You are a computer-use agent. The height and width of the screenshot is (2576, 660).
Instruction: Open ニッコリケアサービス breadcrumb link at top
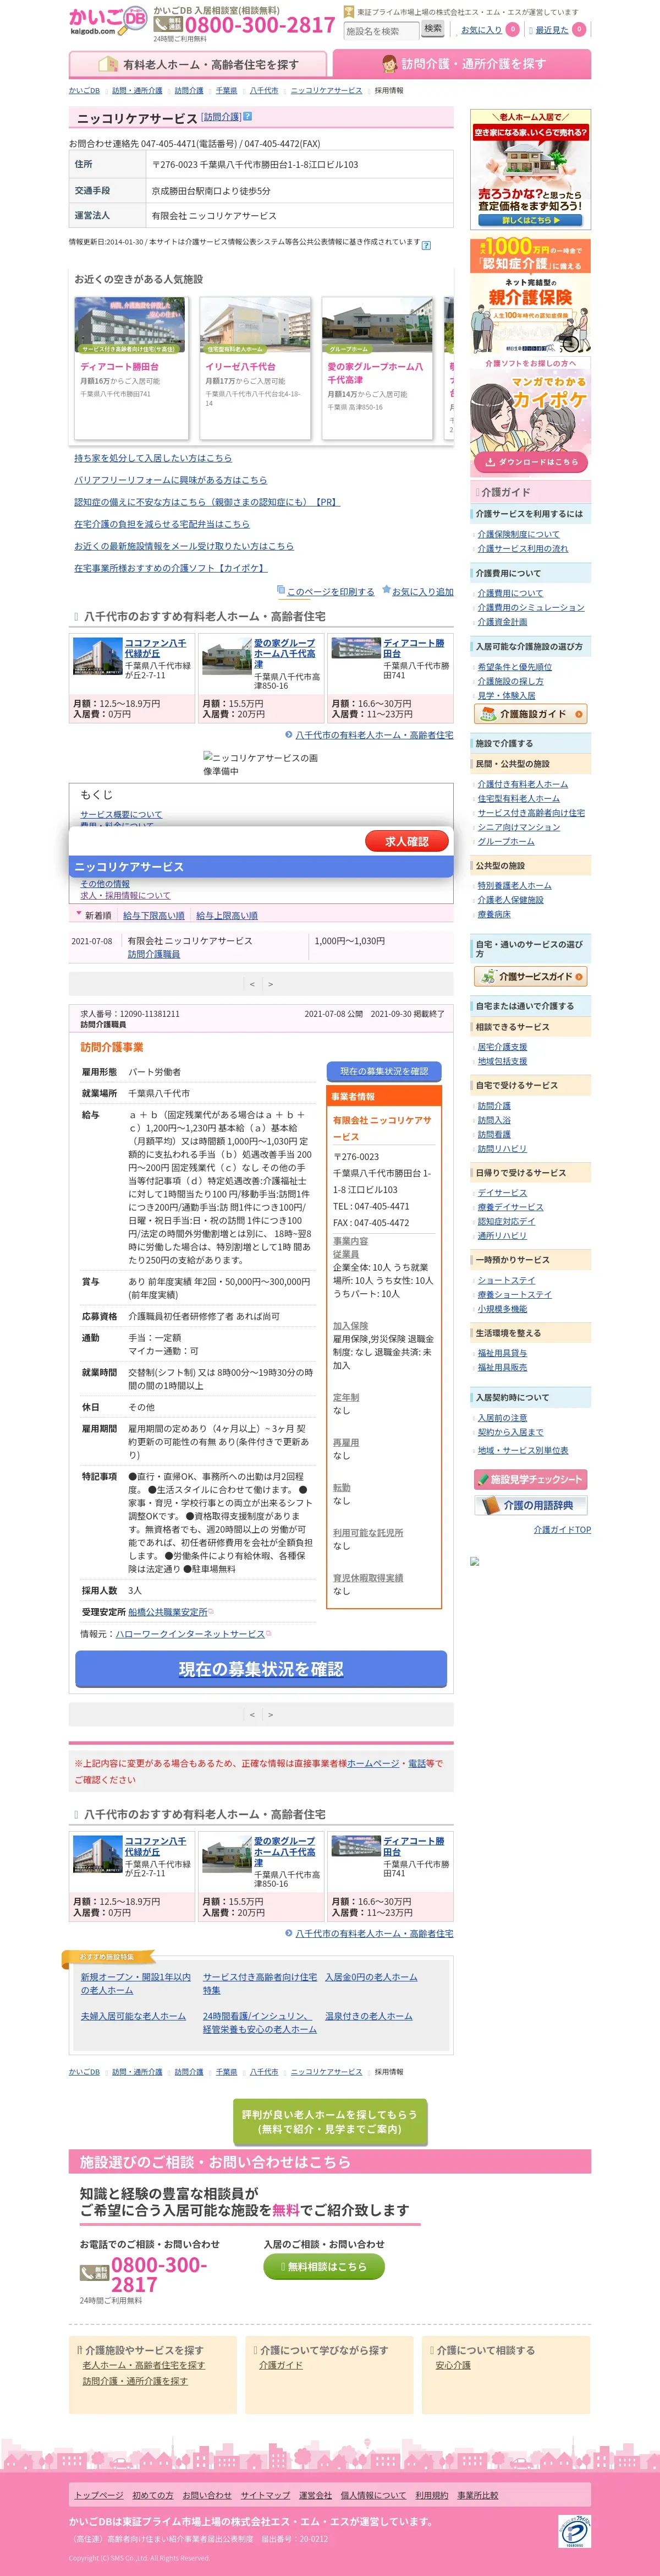pyautogui.click(x=327, y=91)
